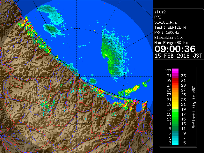204x153 pixels.
Task: Select the cyan 3–5 dBZ legend swatch
Action: (x=175, y=143)
